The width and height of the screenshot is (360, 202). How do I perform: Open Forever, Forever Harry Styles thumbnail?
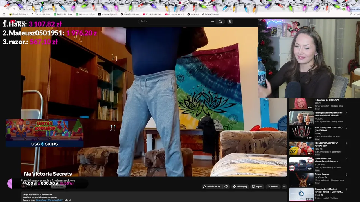[x=301, y=180]
